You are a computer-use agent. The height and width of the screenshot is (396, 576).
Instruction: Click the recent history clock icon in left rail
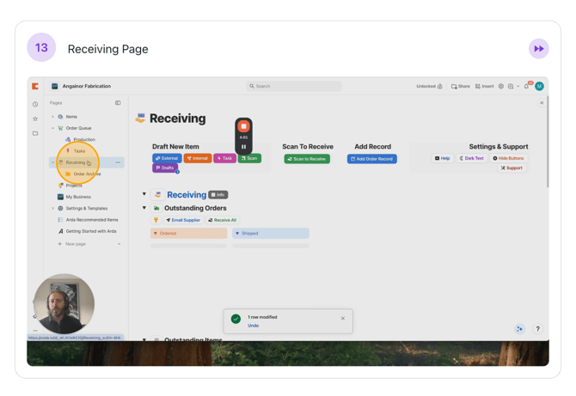[35, 104]
